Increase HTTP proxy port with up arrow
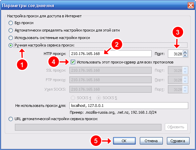Viewport: 196px width, 150px height. pos(185,52)
